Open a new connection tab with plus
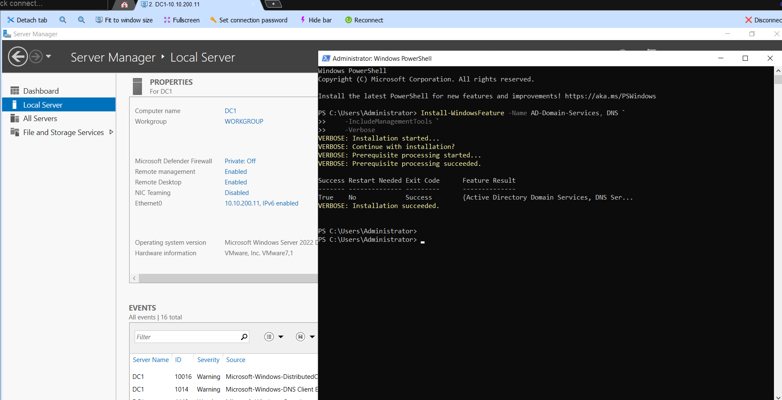Image resolution: width=782 pixels, height=400 pixels. [273, 4]
